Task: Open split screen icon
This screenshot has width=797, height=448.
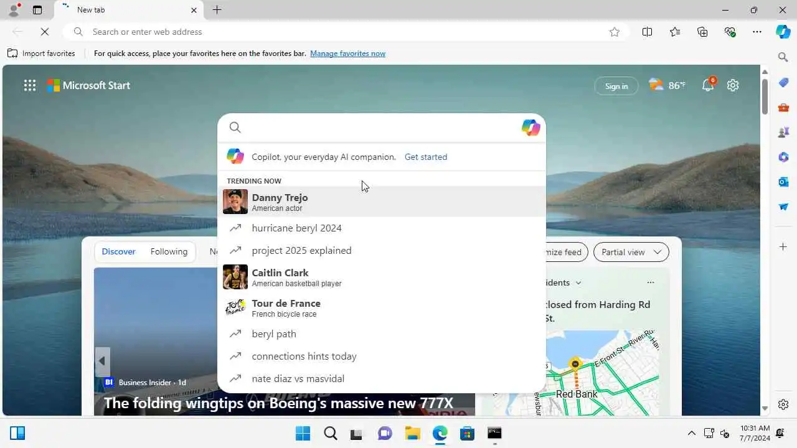Action: (x=647, y=32)
